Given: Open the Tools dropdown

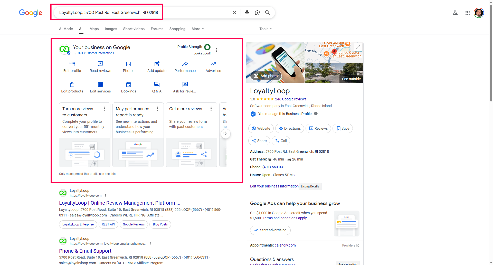Looking at the screenshot, I should pyautogui.click(x=265, y=29).
